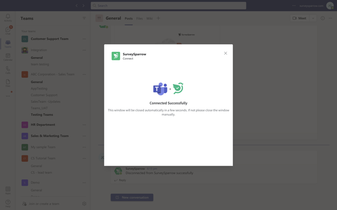337x210 pixels.
Task: Click the TT General channel avatar
Action: [99, 18]
